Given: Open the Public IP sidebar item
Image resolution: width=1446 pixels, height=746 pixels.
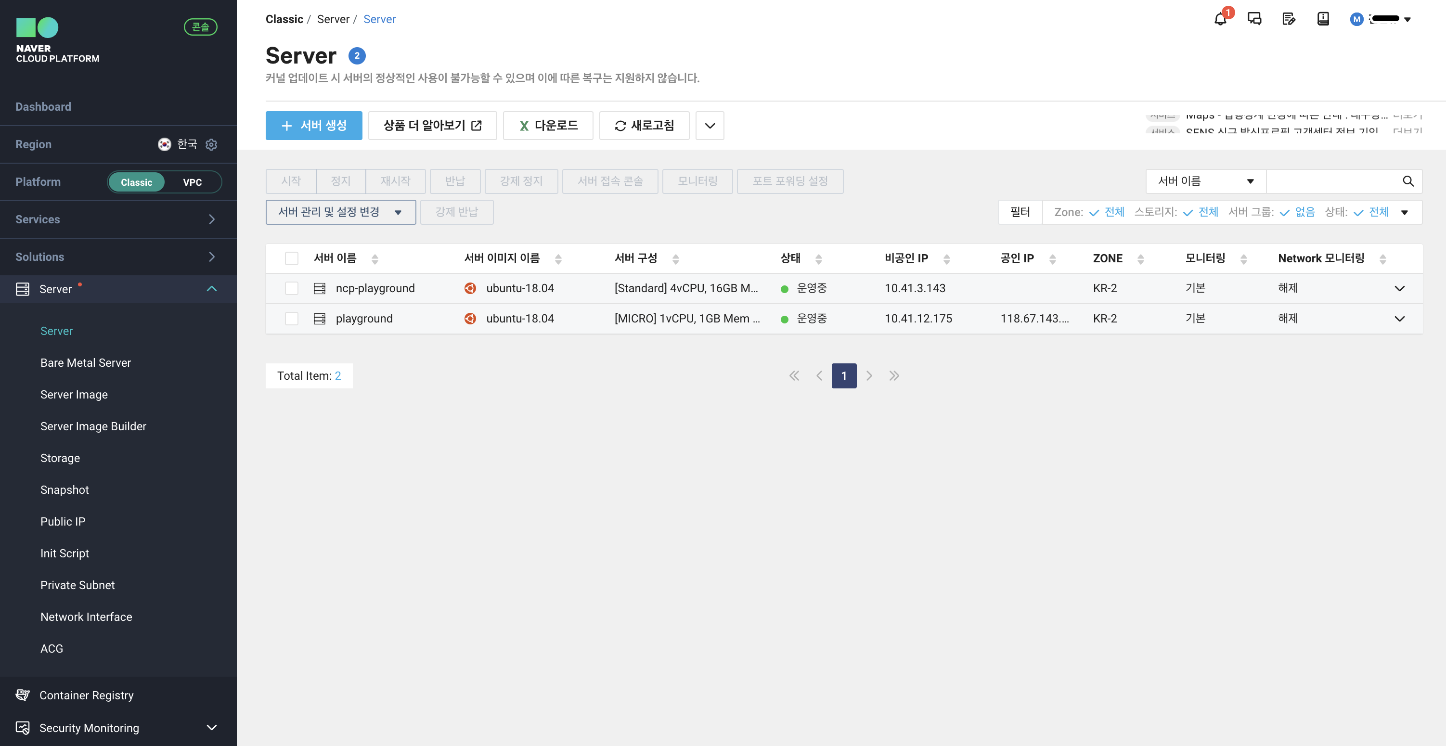Looking at the screenshot, I should pyautogui.click(x=63, y=521).
